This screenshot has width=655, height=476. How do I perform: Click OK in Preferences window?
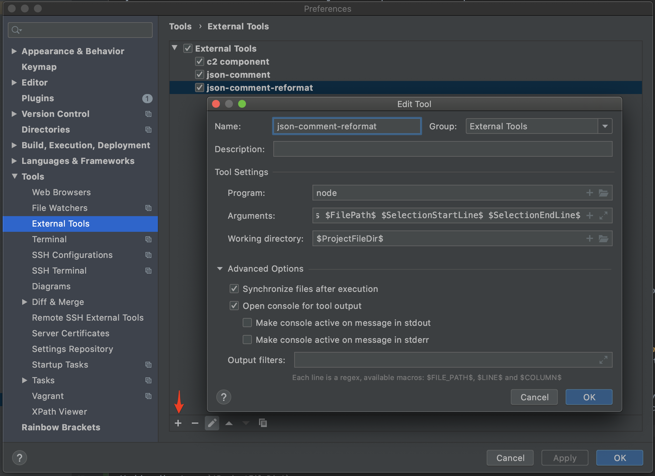pos(620,458)
